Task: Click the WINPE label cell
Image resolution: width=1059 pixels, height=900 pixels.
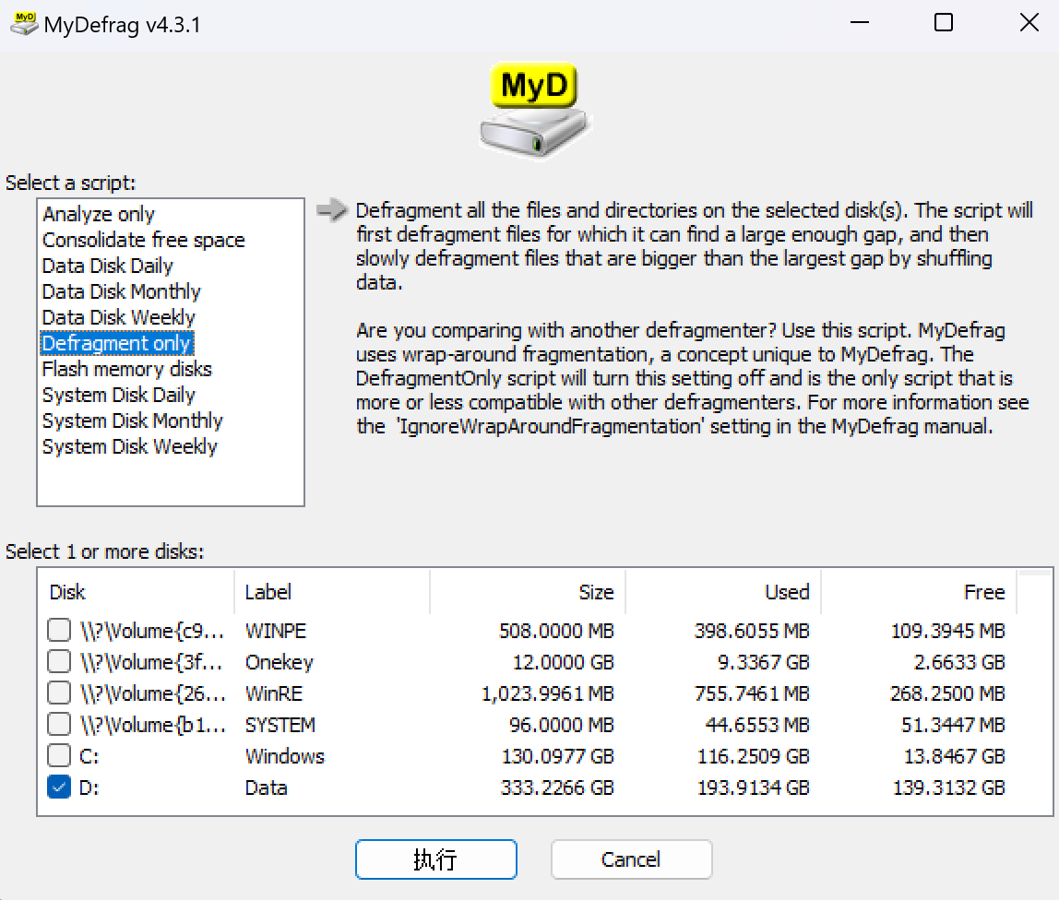Action: pos(276,631)
